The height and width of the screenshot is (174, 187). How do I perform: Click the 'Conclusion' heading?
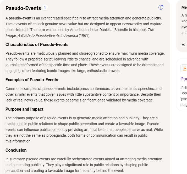pos(16,150)
